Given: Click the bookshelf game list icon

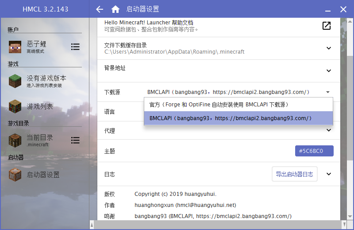Looking at the screenshot, I should click(x=15, y=106).
